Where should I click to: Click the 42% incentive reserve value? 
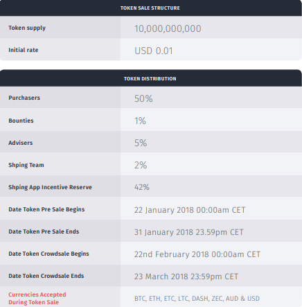tap(142, 187)
